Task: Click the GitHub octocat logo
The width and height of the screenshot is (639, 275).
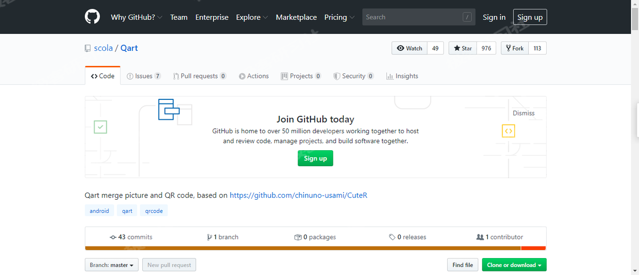Action: click(92, 17)
